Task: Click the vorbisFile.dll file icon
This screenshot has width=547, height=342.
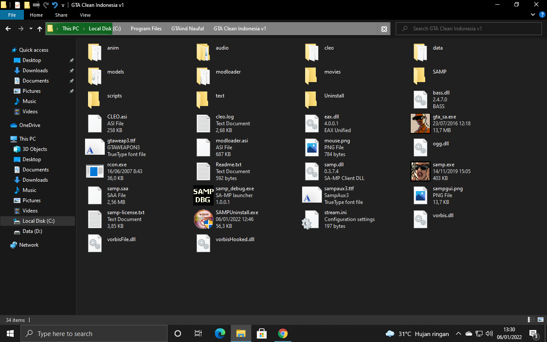Action: click(x=95, y=243)
